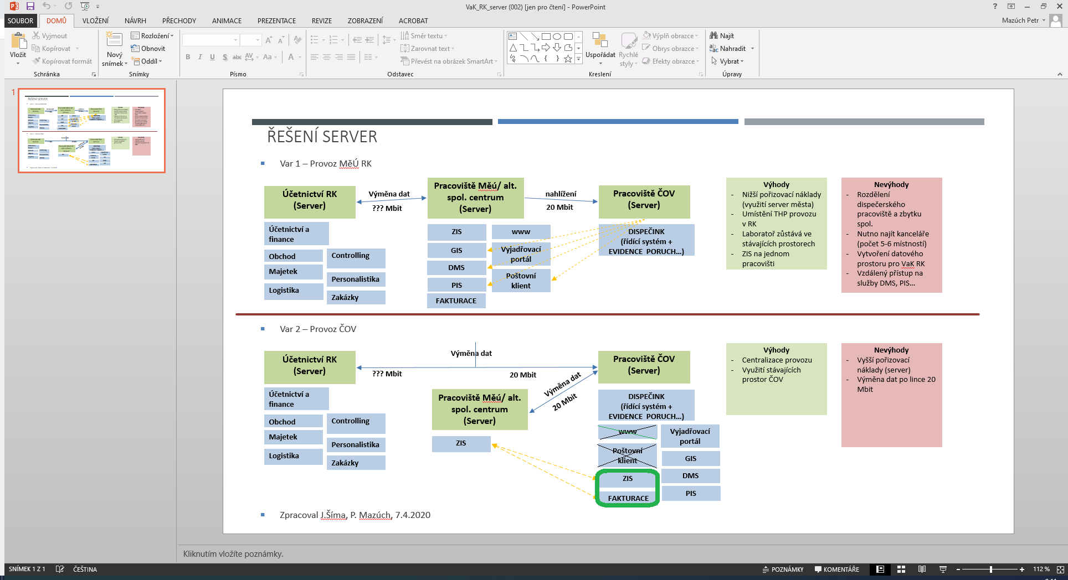Select slide 1 thumbnail
Screen dimensions: 1068x580
pos(91,131)
